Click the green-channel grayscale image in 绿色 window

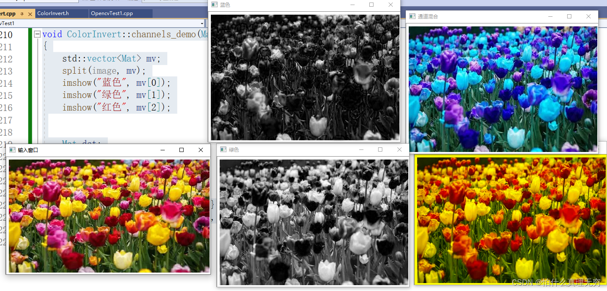[x=314, y=222]
